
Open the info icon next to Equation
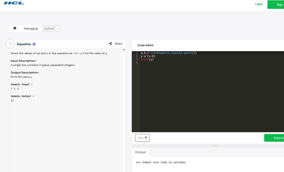tap(34, 44)
